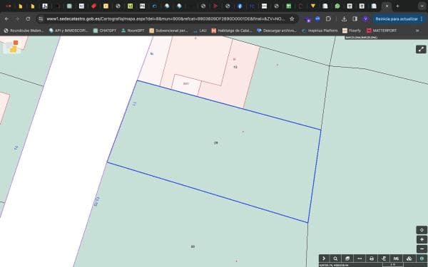Open the MATTERPORT bookmark
Viewport: 428px width, 267px height.
click(382, 31)
